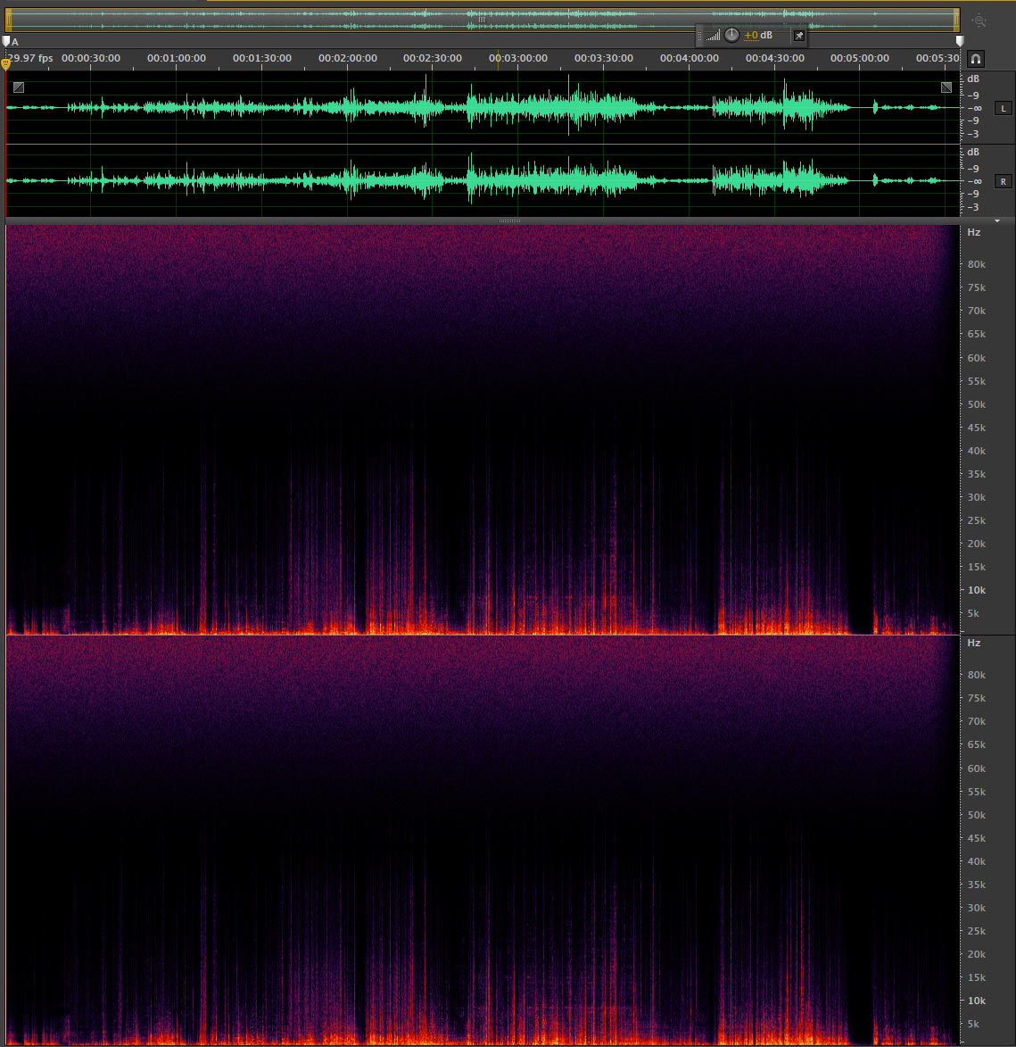Click the range start marker labeled A
This screenshot has width=1016, height=1047.
click(x=6, y=41)
